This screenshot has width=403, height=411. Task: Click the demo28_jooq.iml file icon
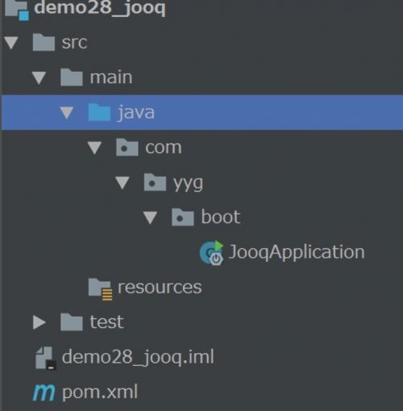tap(46, 359)
